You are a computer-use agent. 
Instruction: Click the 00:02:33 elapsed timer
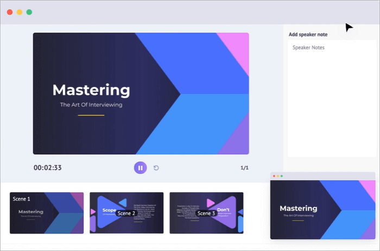(48, 168)
